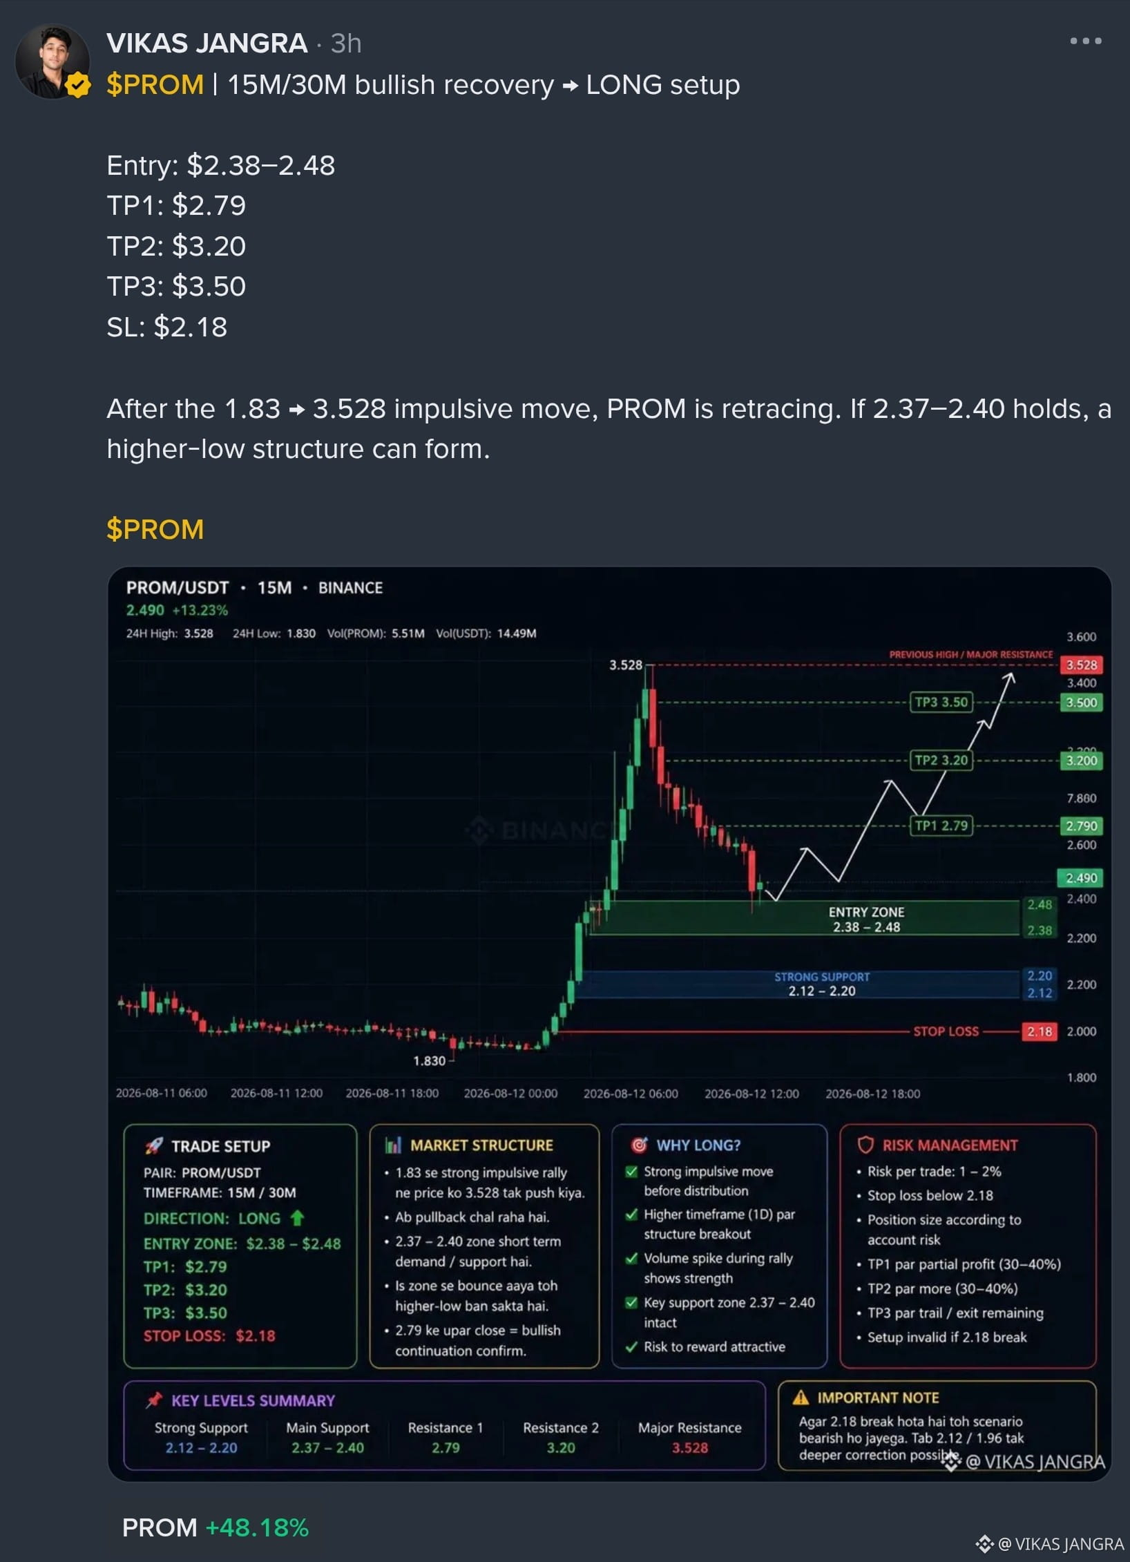
Task: Click 'Main Support 2.37 – 2.40' in Key Levels Summary
Action: click(327, 1438)
